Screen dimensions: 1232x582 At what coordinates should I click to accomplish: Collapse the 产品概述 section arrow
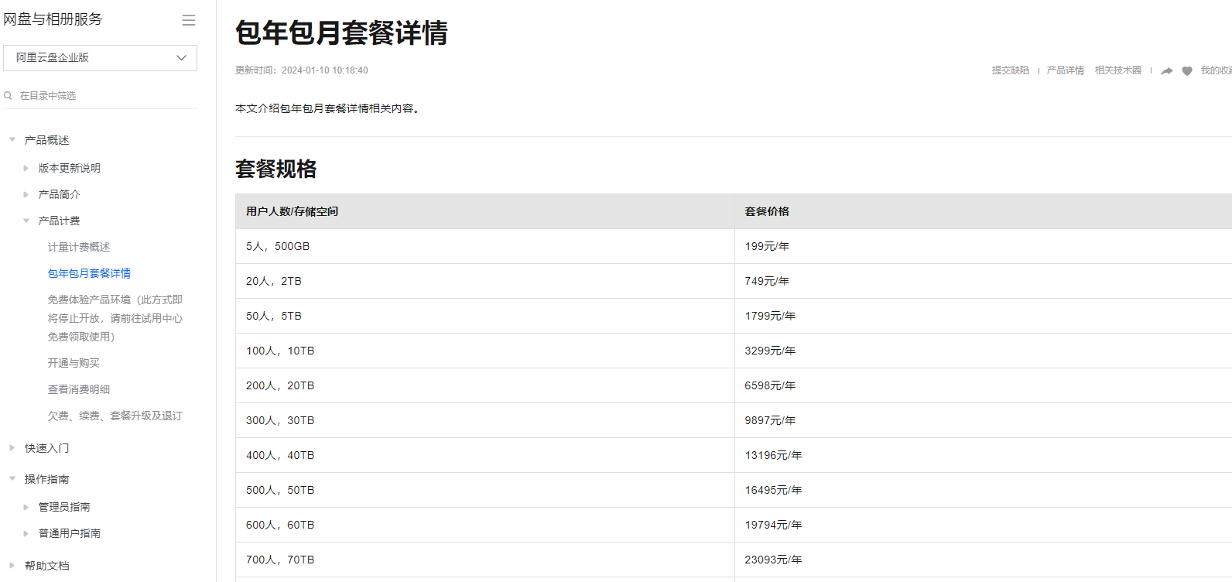click(12, 140)
